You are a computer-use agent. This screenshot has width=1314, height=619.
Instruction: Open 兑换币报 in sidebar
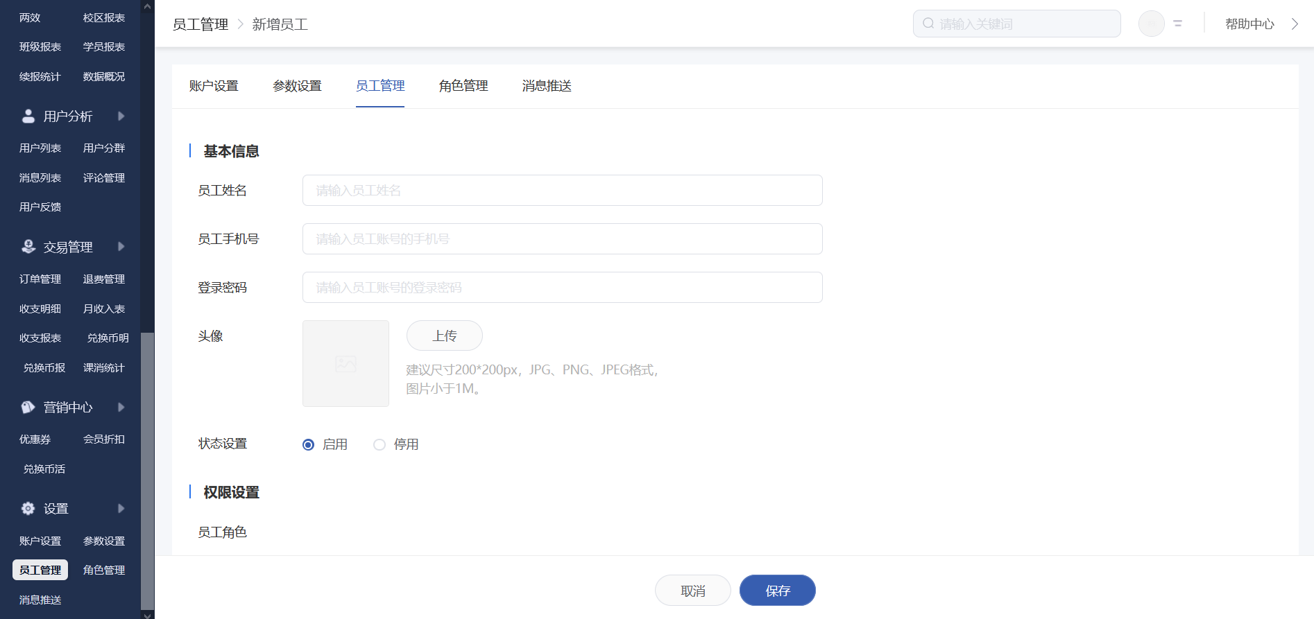click(x=44, y=367)
